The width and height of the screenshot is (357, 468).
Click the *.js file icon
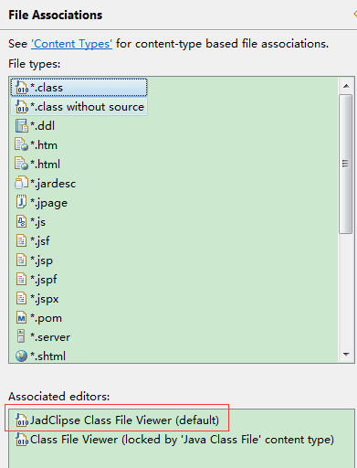click(x=21, y=221)
